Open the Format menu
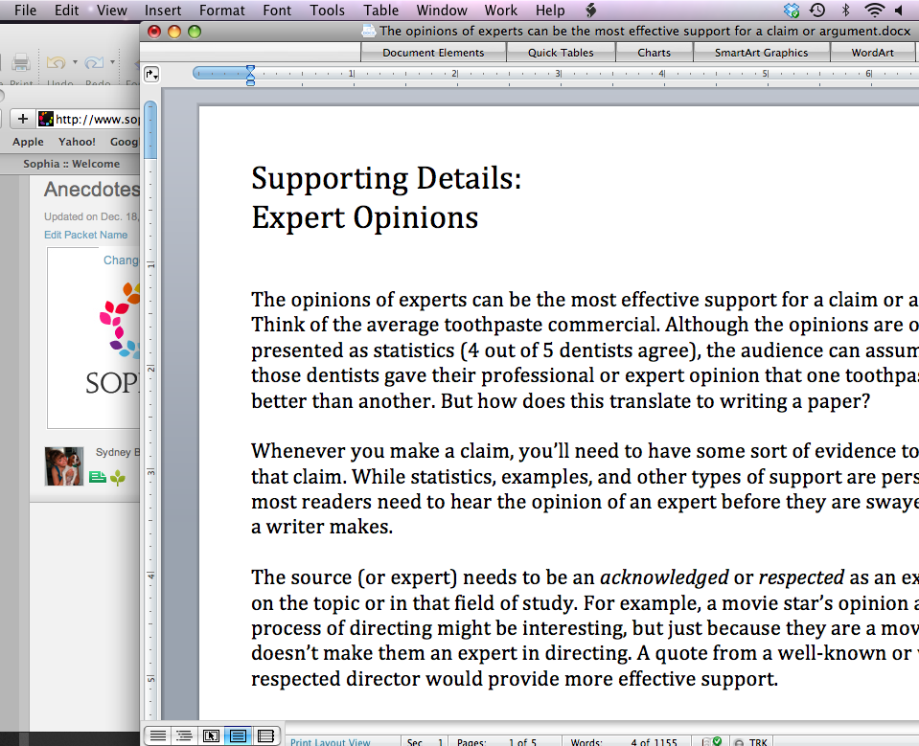The image size is (919, 746). [222, 11]
